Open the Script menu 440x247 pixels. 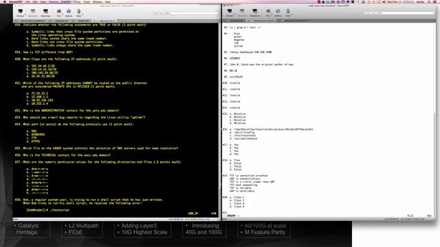(77, 1)
